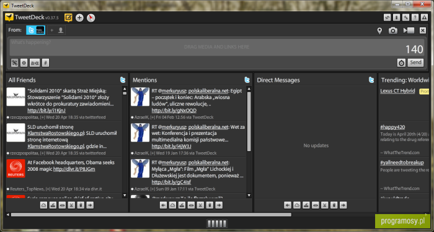
Task: Shorten links with the link icon
Action: point(15,63)
